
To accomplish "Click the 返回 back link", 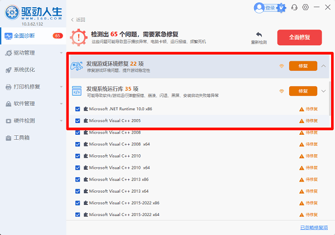I will (x=78, y=19).
